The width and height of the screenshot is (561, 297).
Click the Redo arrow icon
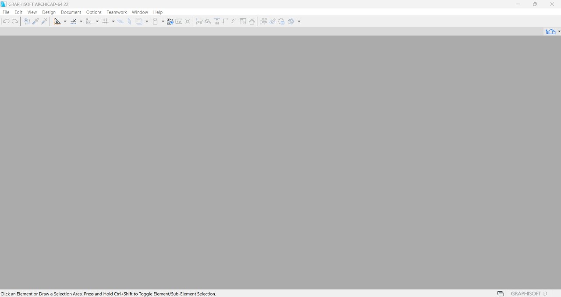pos(15,21)
